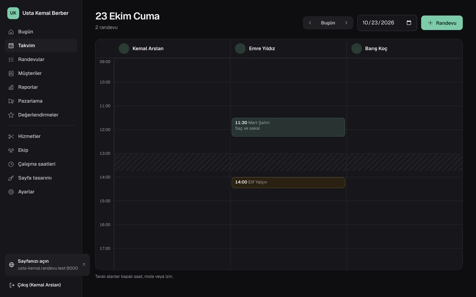Click the Ayarlar gear icon
Viewport: 476px width, 297px height.
(x=11, y=192)
